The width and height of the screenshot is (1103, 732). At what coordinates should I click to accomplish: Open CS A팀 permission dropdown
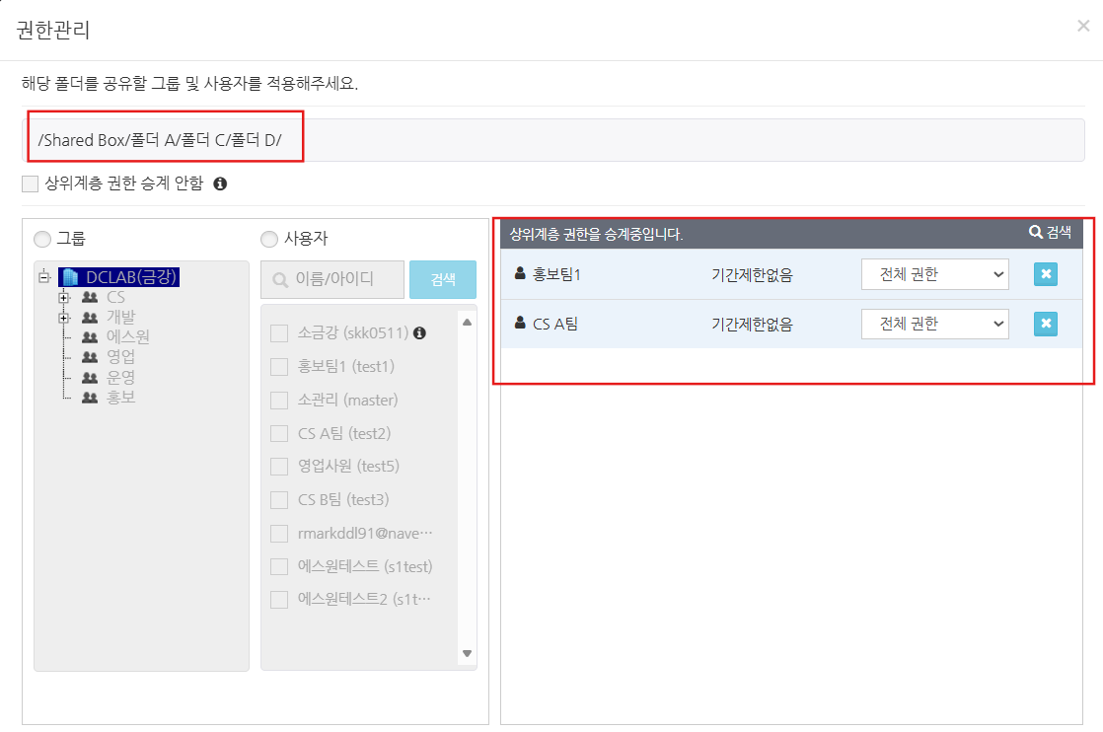click(x=934, y=324)
